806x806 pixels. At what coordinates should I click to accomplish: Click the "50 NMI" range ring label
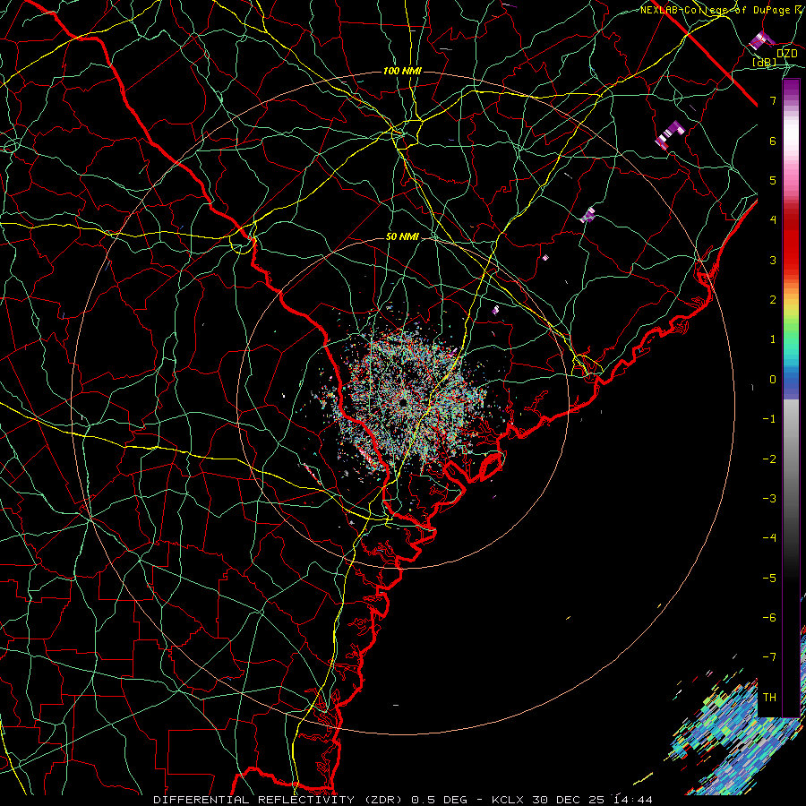click(402, 237)
